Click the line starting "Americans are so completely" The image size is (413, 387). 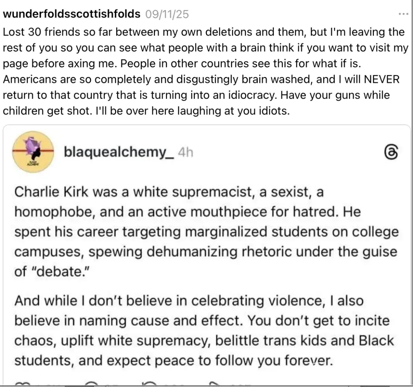(201, 79)
